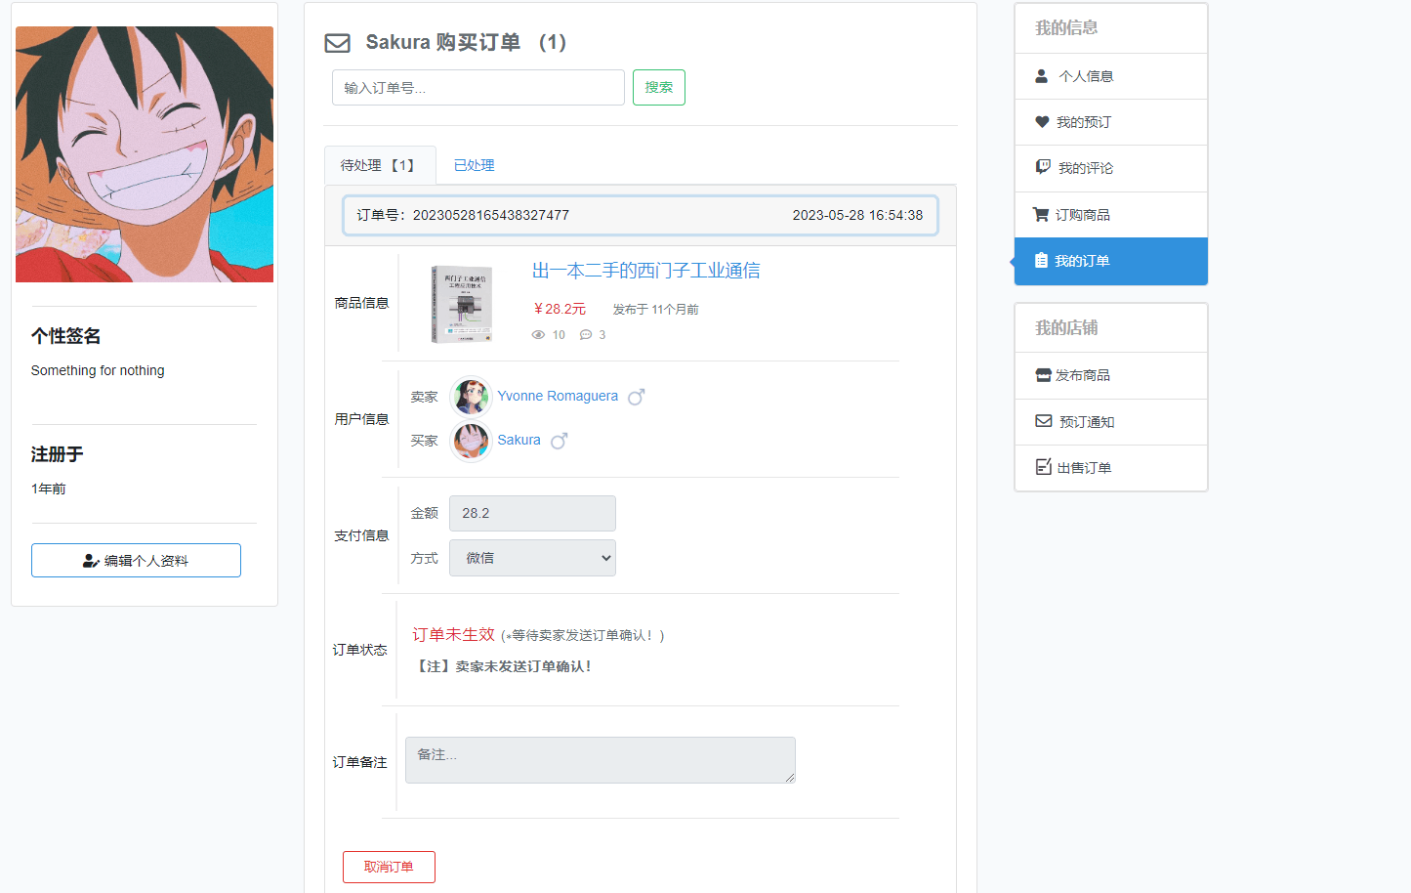Click the clipboard icon beside 我的订单

coord(1041,261)
